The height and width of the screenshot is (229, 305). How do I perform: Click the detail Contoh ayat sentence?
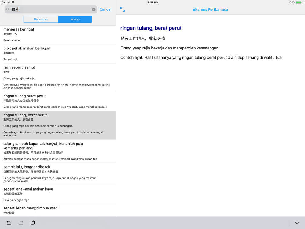click(x=201, y=57)
